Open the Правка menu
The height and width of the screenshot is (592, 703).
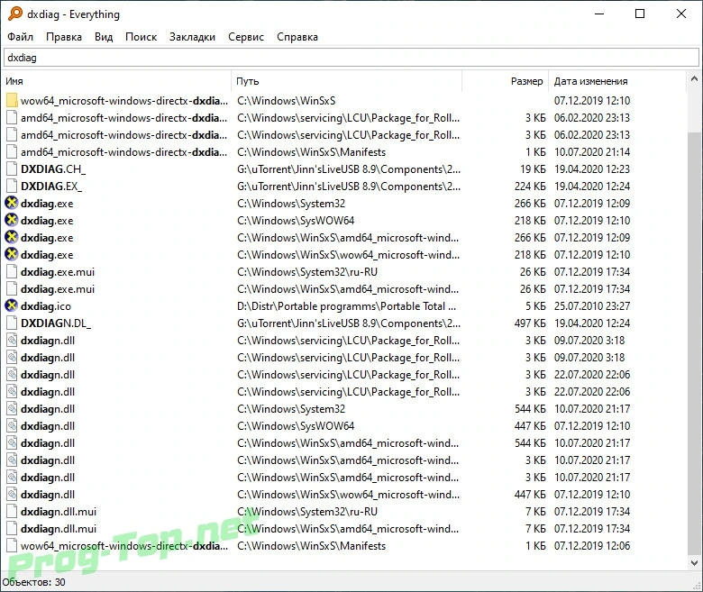point(64,37)
